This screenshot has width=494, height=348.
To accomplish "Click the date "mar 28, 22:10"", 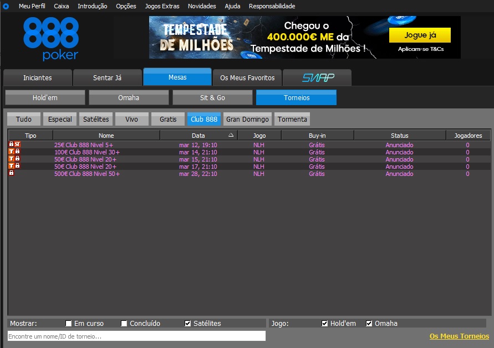I will click(x=198, y=174).
